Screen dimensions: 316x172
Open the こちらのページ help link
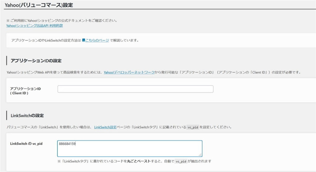[97, 40]
